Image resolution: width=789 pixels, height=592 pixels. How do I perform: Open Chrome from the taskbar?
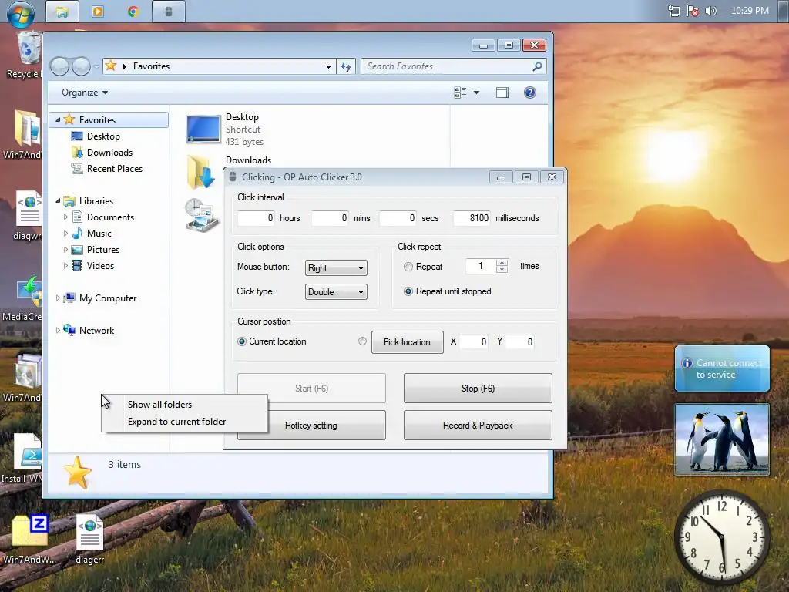click(133, 11)
